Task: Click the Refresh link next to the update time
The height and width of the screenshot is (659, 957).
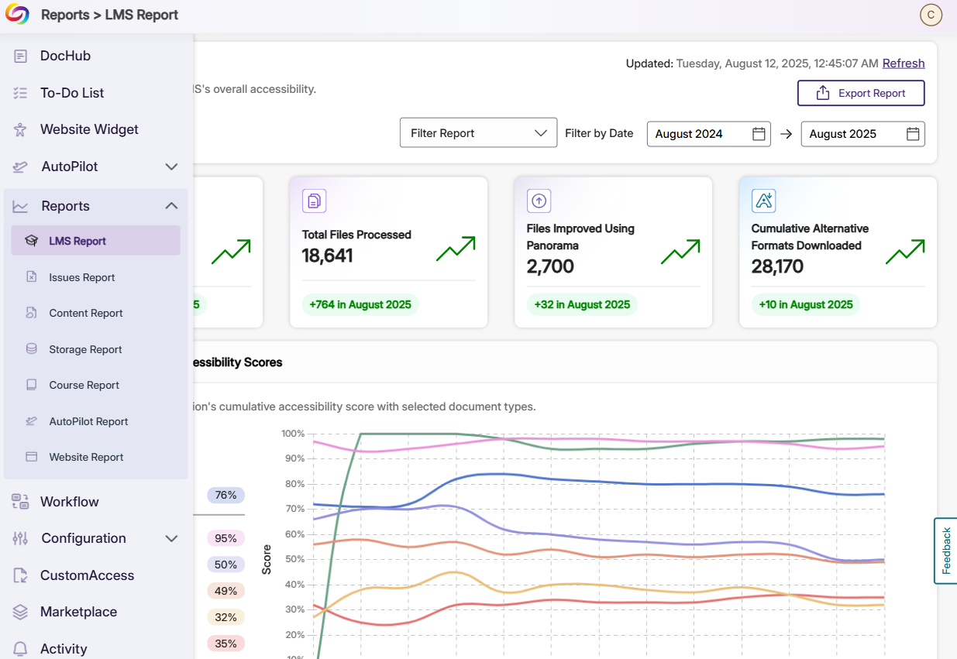Action: tap(904, 63)
